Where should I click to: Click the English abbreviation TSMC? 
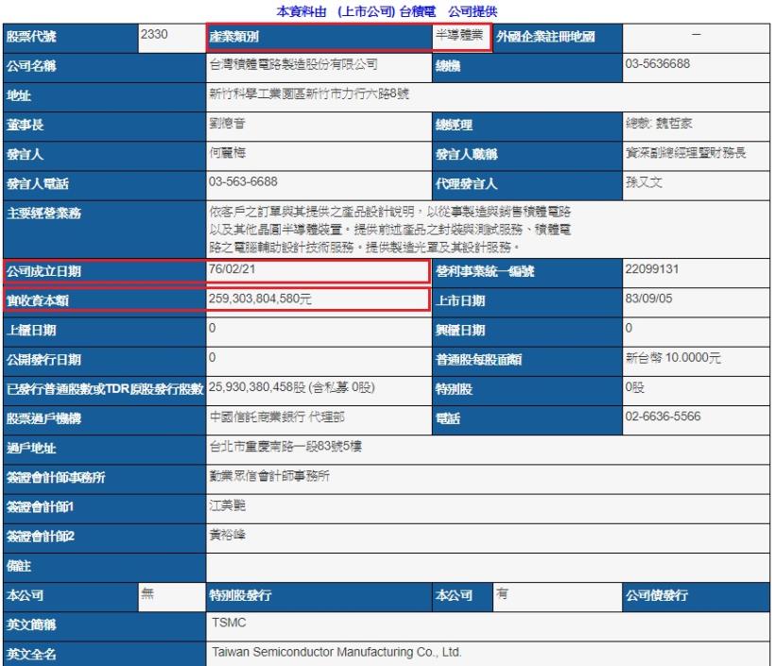(x=229, y=623)
